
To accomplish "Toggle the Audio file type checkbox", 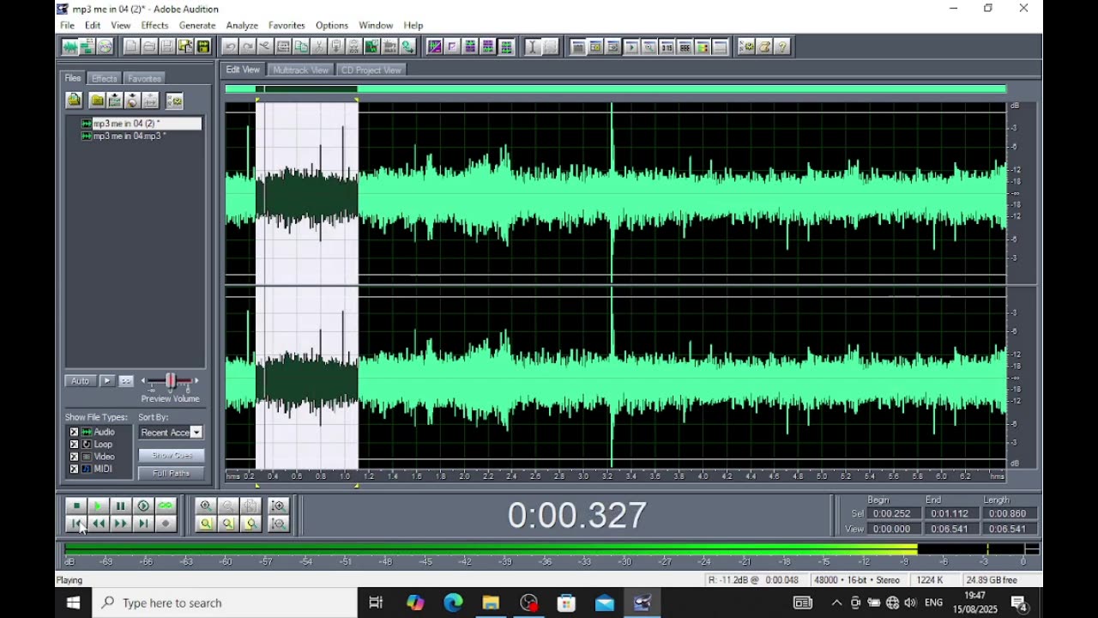I will point(74,432).
